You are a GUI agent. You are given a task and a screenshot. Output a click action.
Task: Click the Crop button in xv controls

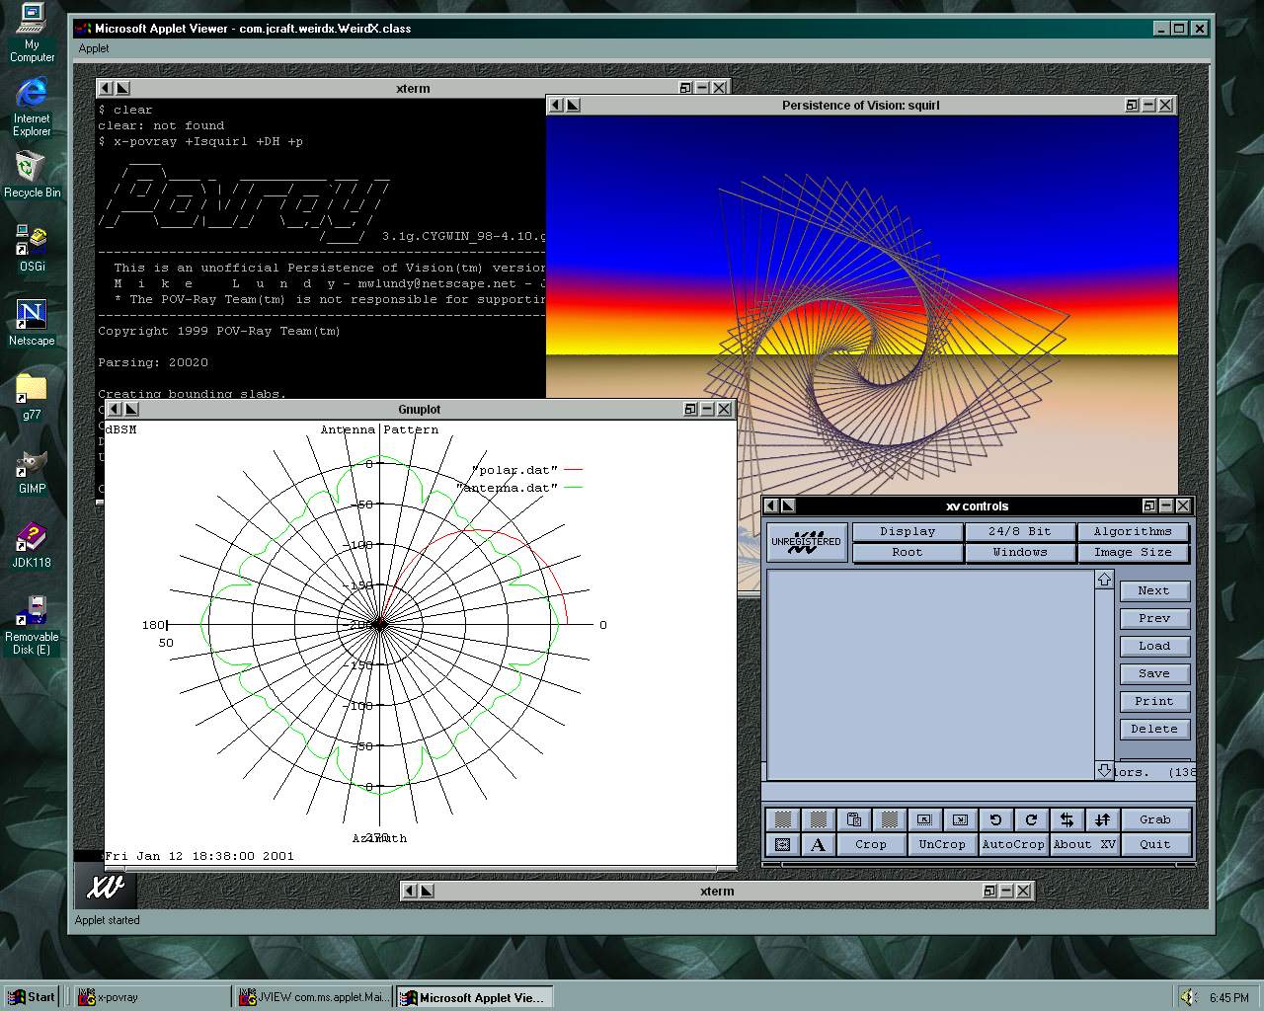[871, 844]
